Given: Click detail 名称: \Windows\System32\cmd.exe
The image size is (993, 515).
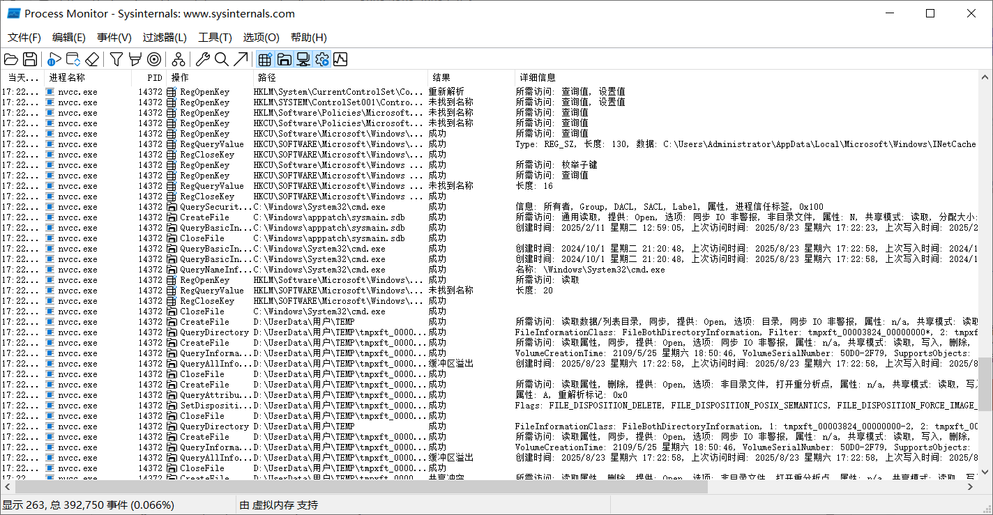Looking at the screenshot, I should tap(590, 270).
